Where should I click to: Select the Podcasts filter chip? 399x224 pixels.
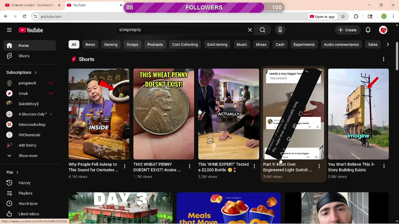point(155,44)
